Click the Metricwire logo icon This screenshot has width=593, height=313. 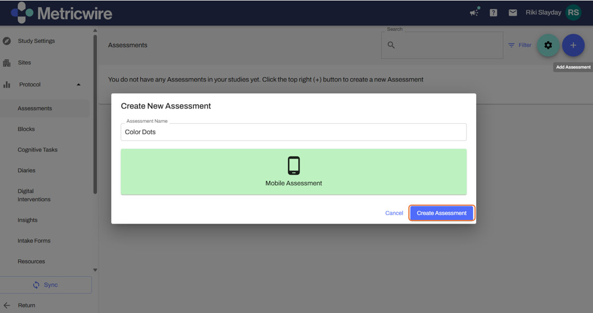pyautogui.click(x=22, y=13)
